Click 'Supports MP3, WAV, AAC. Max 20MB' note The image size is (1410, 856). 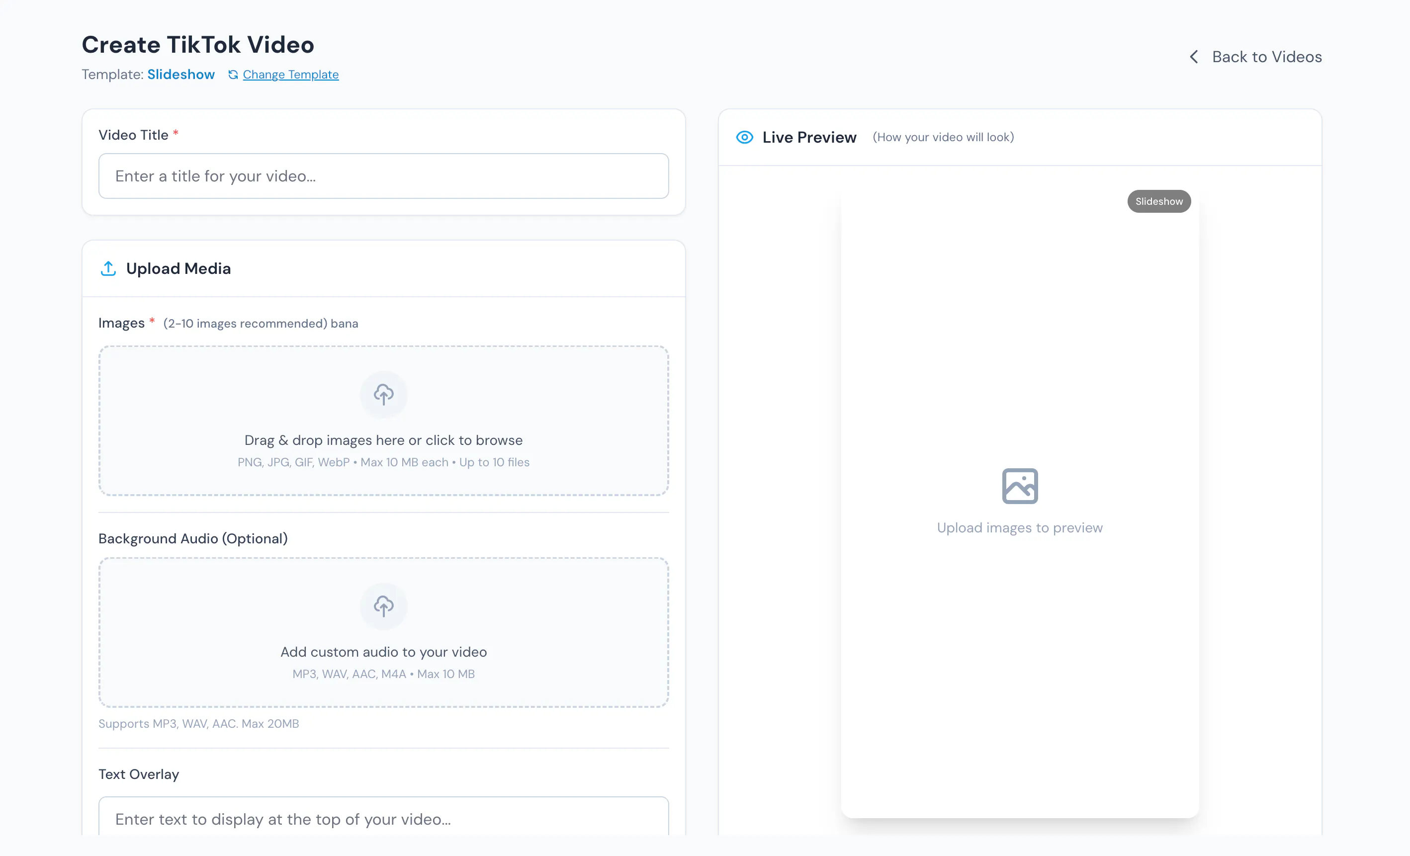coord(198,724)
